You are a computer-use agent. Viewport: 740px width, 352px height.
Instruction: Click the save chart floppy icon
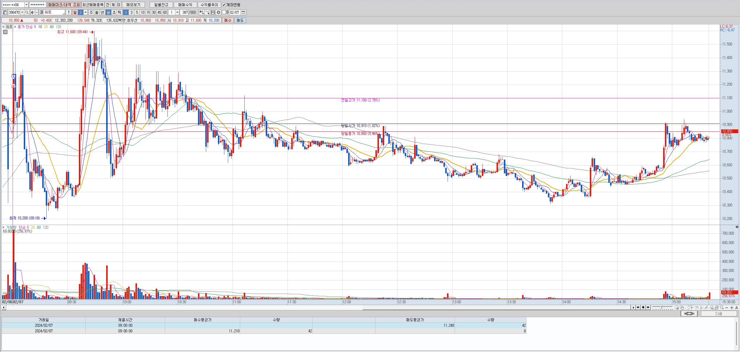point(213,12)
